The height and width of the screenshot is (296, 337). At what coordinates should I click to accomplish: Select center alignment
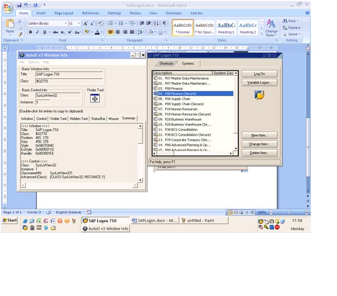click(x=118, y=32)
